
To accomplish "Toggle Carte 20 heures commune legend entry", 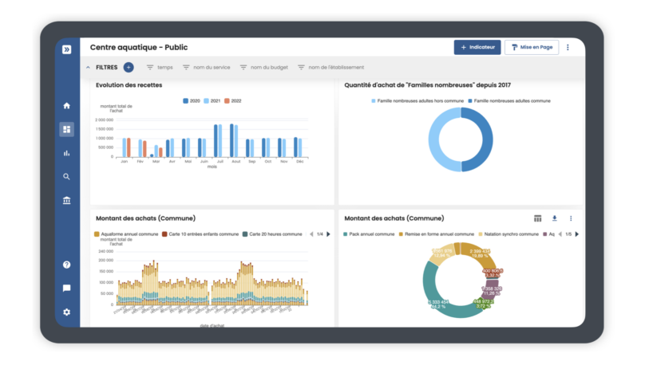I will click(272, 234).
